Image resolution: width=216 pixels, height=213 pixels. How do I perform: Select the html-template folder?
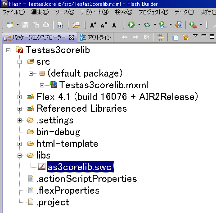pos(67,144)
